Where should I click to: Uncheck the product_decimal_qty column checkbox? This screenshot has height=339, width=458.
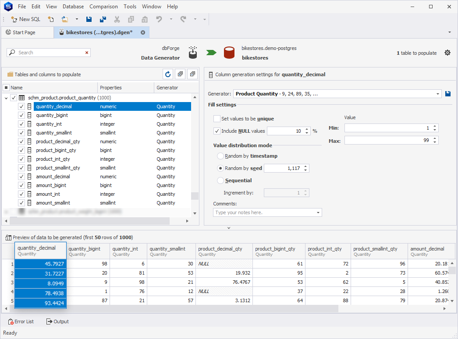tap(21, 141)
